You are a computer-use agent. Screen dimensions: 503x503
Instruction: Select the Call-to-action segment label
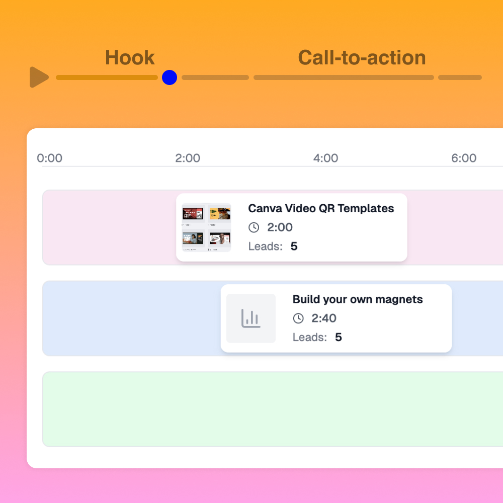pyautogui.click(x=362, y=57)
